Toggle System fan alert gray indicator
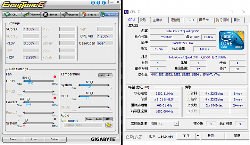The height and width of the screenshot is (145, 250). [x=55, y=119]
